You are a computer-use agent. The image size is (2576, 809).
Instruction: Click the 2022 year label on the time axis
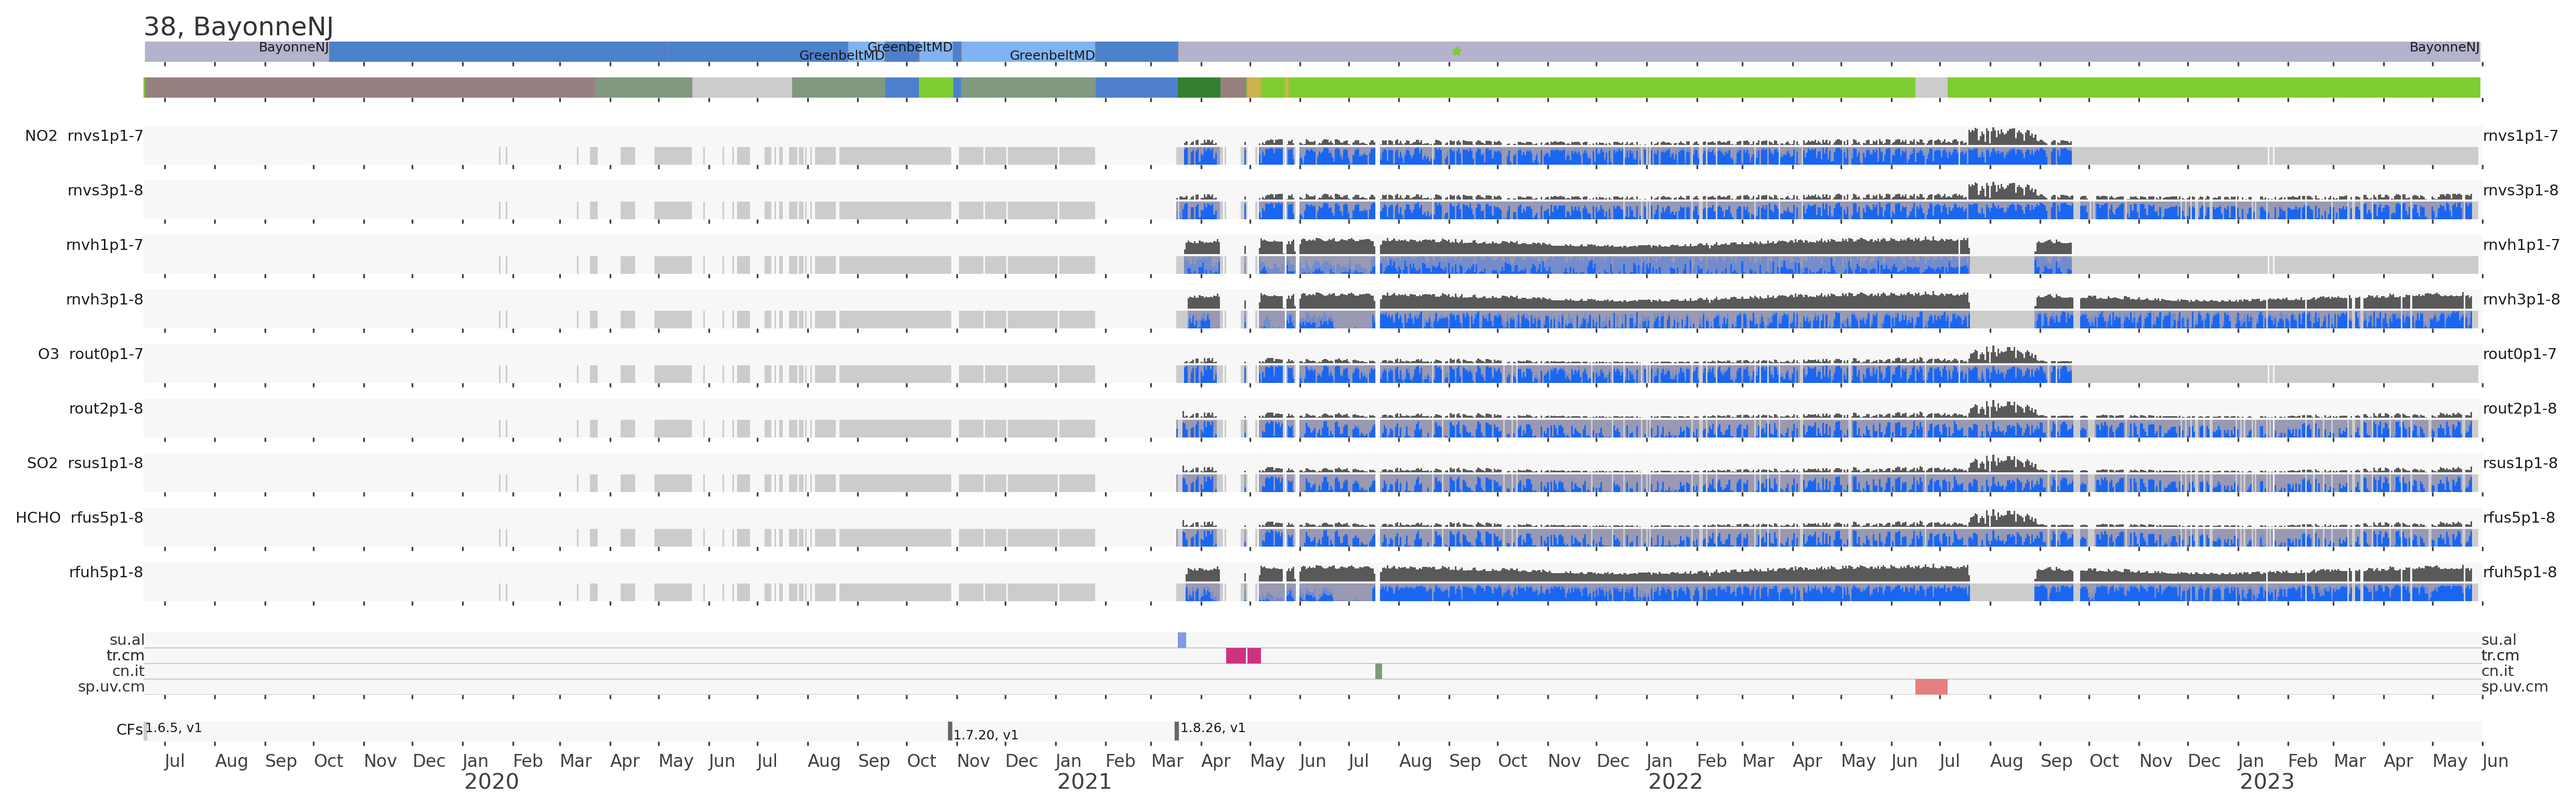pos(1675,782)
